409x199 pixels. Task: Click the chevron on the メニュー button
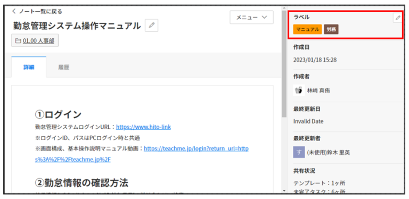click(264, 17)
